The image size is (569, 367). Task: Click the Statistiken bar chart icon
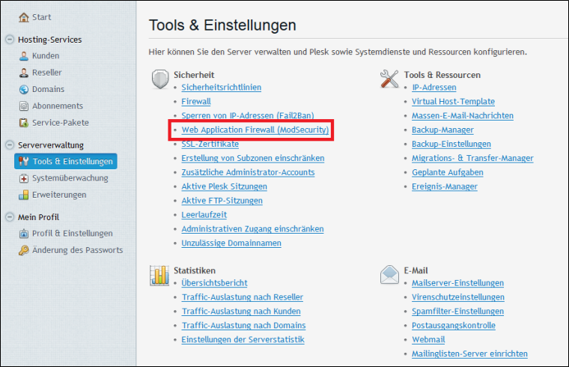pyautogui.click(x=159, y=275)
